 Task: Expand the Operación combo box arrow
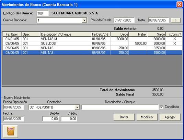click(77, 107)
